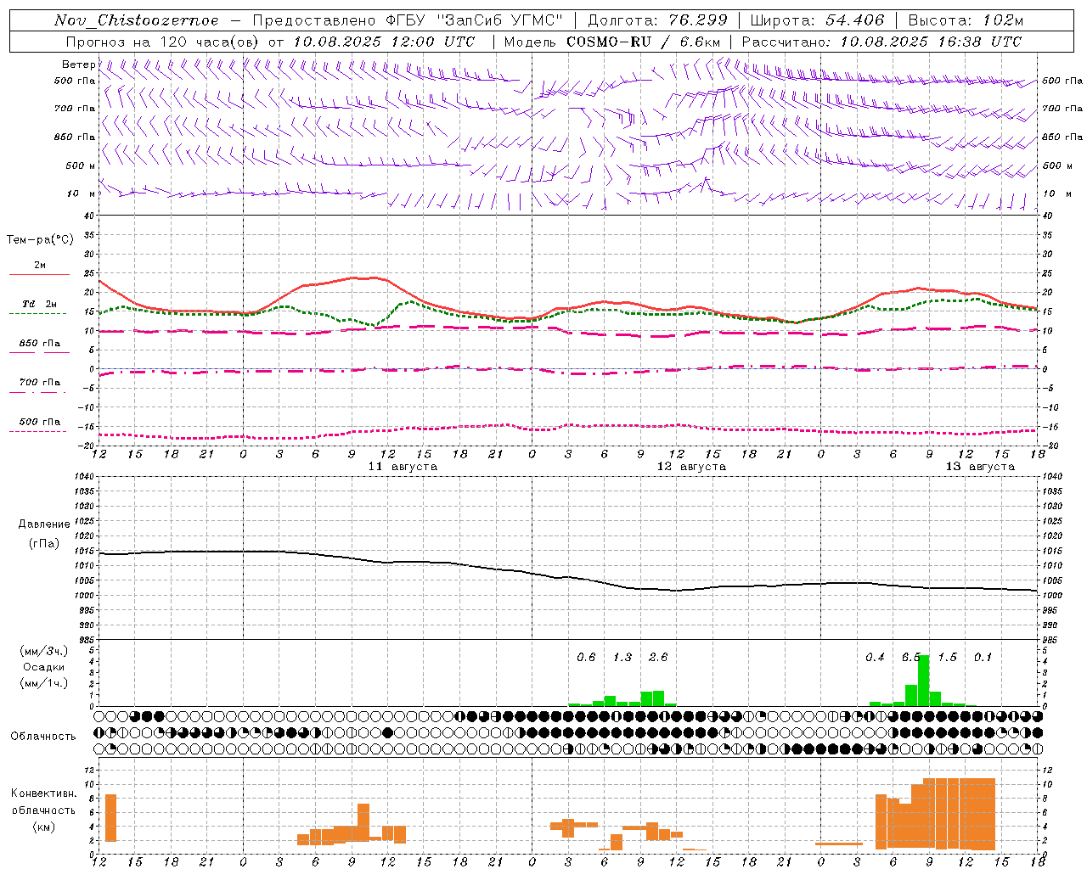Click the resolution value 6.6км

coord(700,42)
